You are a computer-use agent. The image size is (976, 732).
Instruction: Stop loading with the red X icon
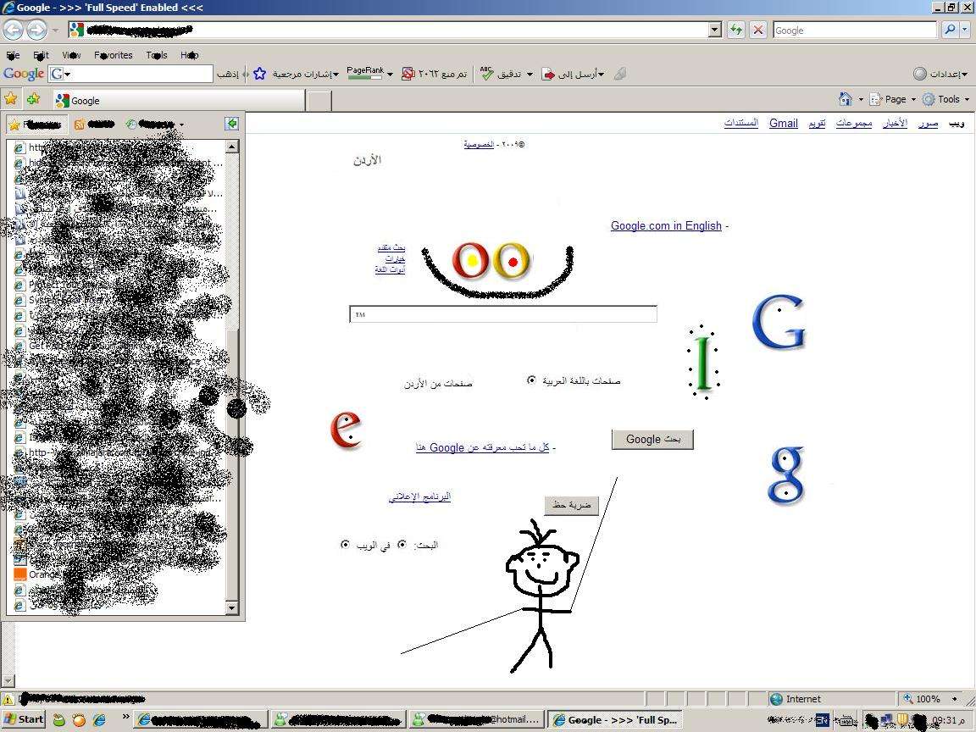(757, 30)
